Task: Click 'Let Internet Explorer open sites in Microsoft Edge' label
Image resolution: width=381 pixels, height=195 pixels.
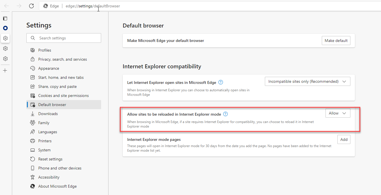Action: click(x=172, y=82)
